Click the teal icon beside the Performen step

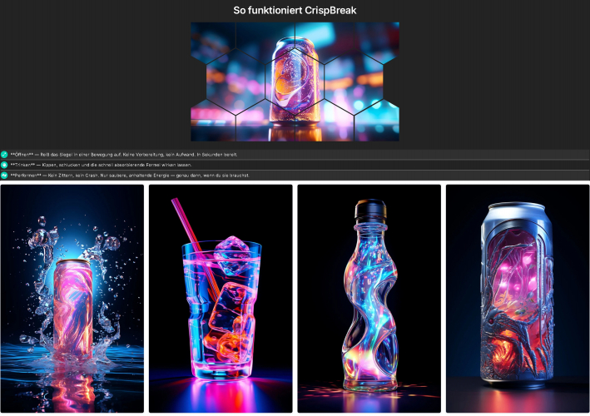4,176
